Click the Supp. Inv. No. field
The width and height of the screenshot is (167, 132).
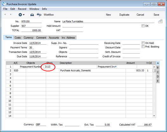tap(83, 43)
